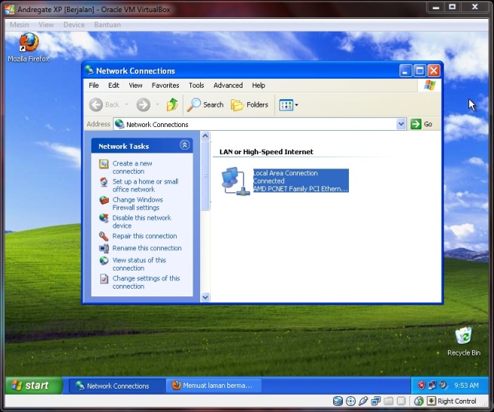Image resolution: width=494 pixels, height=412 pixels.
Task: Select the Local Area Connection icon
Action: [236, 181]
